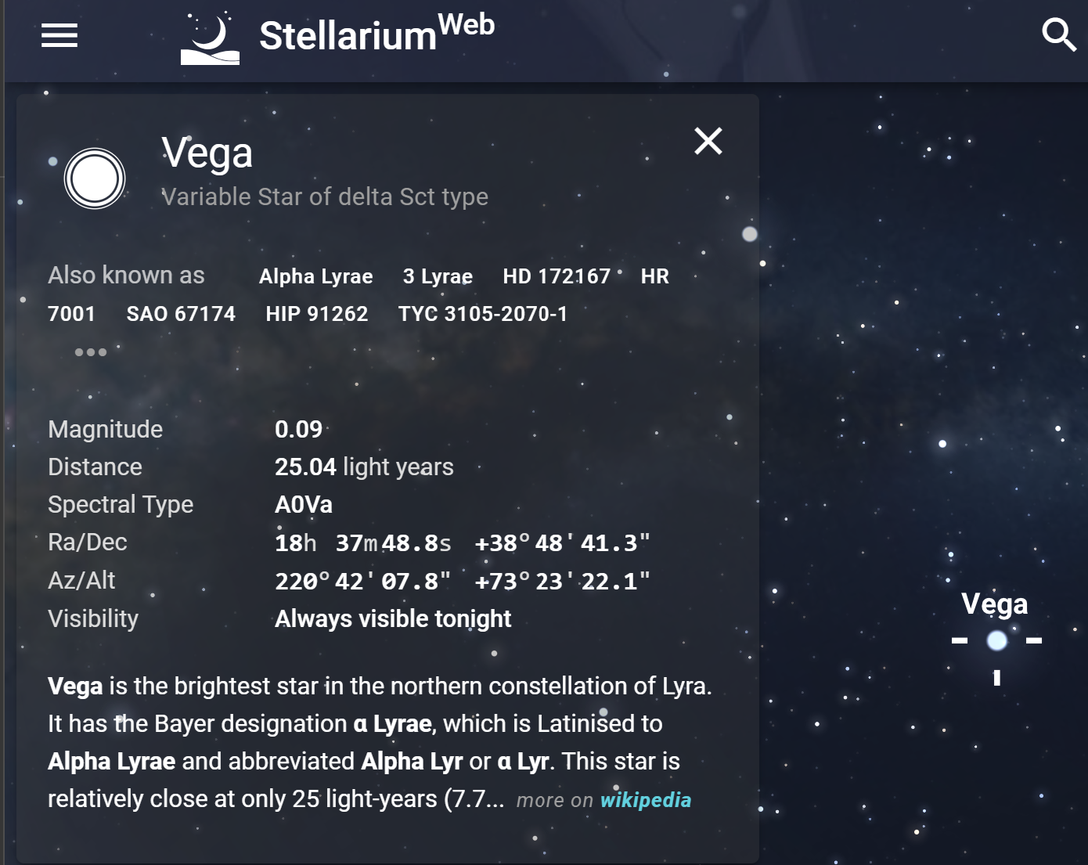Click the TYC 3105-2070-1 designation
The height and width of the screenshot is (865, 1088).
[x=483, y=314]
